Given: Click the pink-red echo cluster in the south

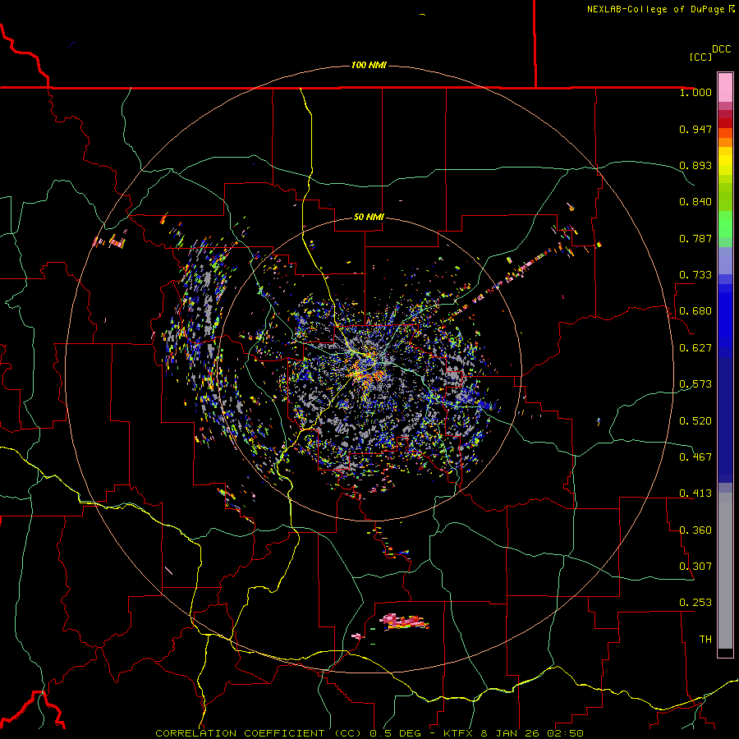Looking at the screenshot, I should tap(404, 622).
